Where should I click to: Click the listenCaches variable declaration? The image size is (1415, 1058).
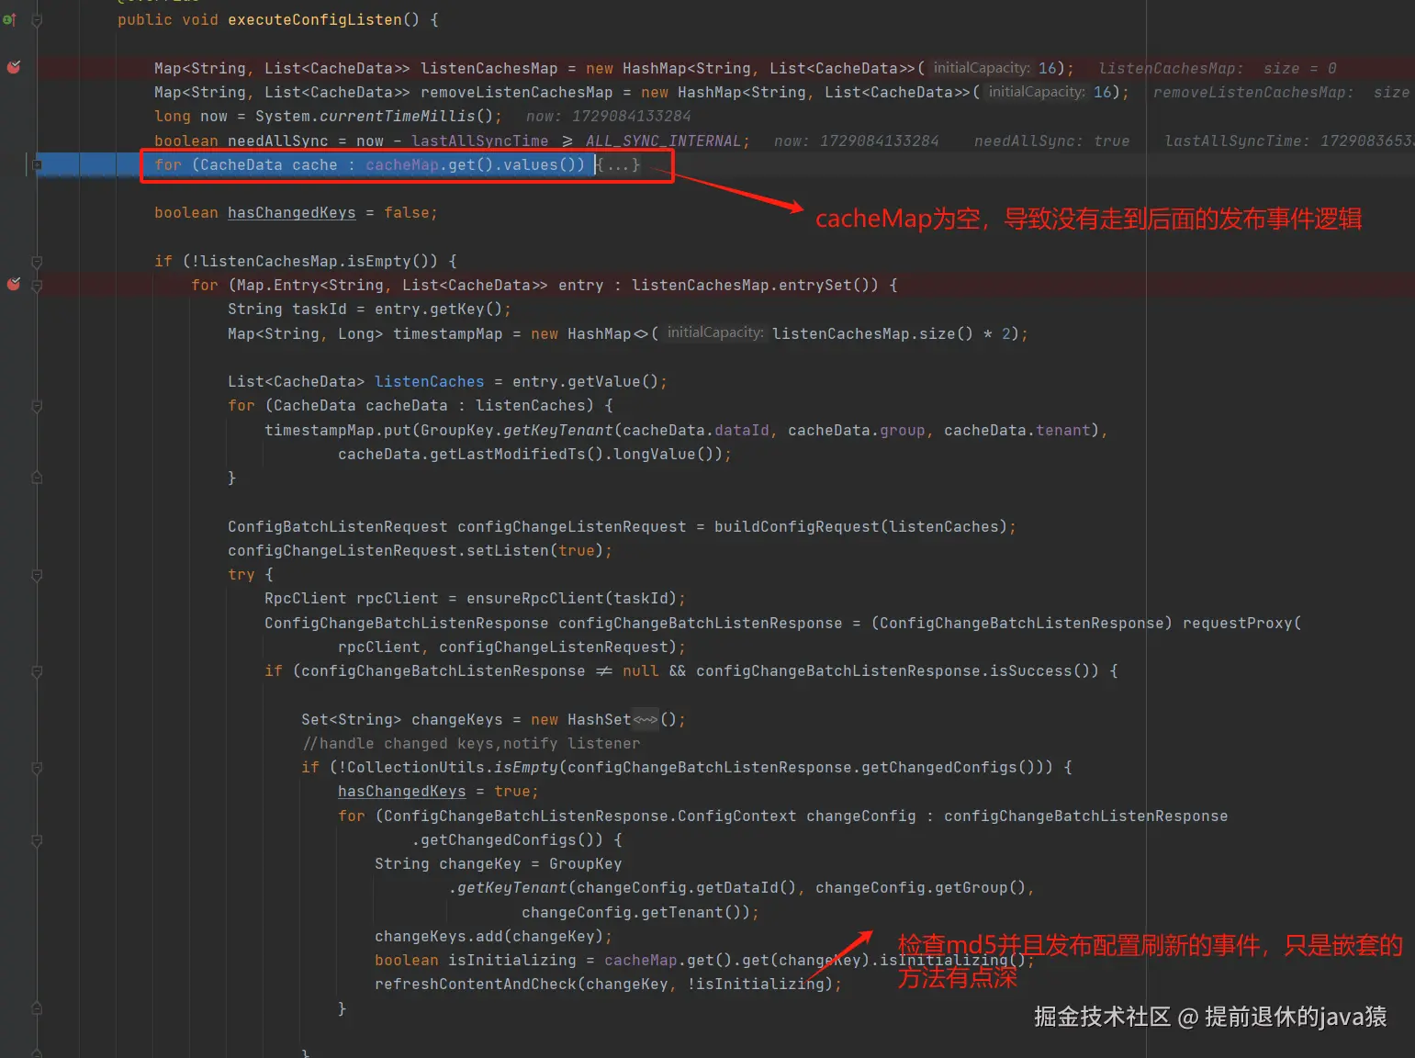(x=429, y=381)
